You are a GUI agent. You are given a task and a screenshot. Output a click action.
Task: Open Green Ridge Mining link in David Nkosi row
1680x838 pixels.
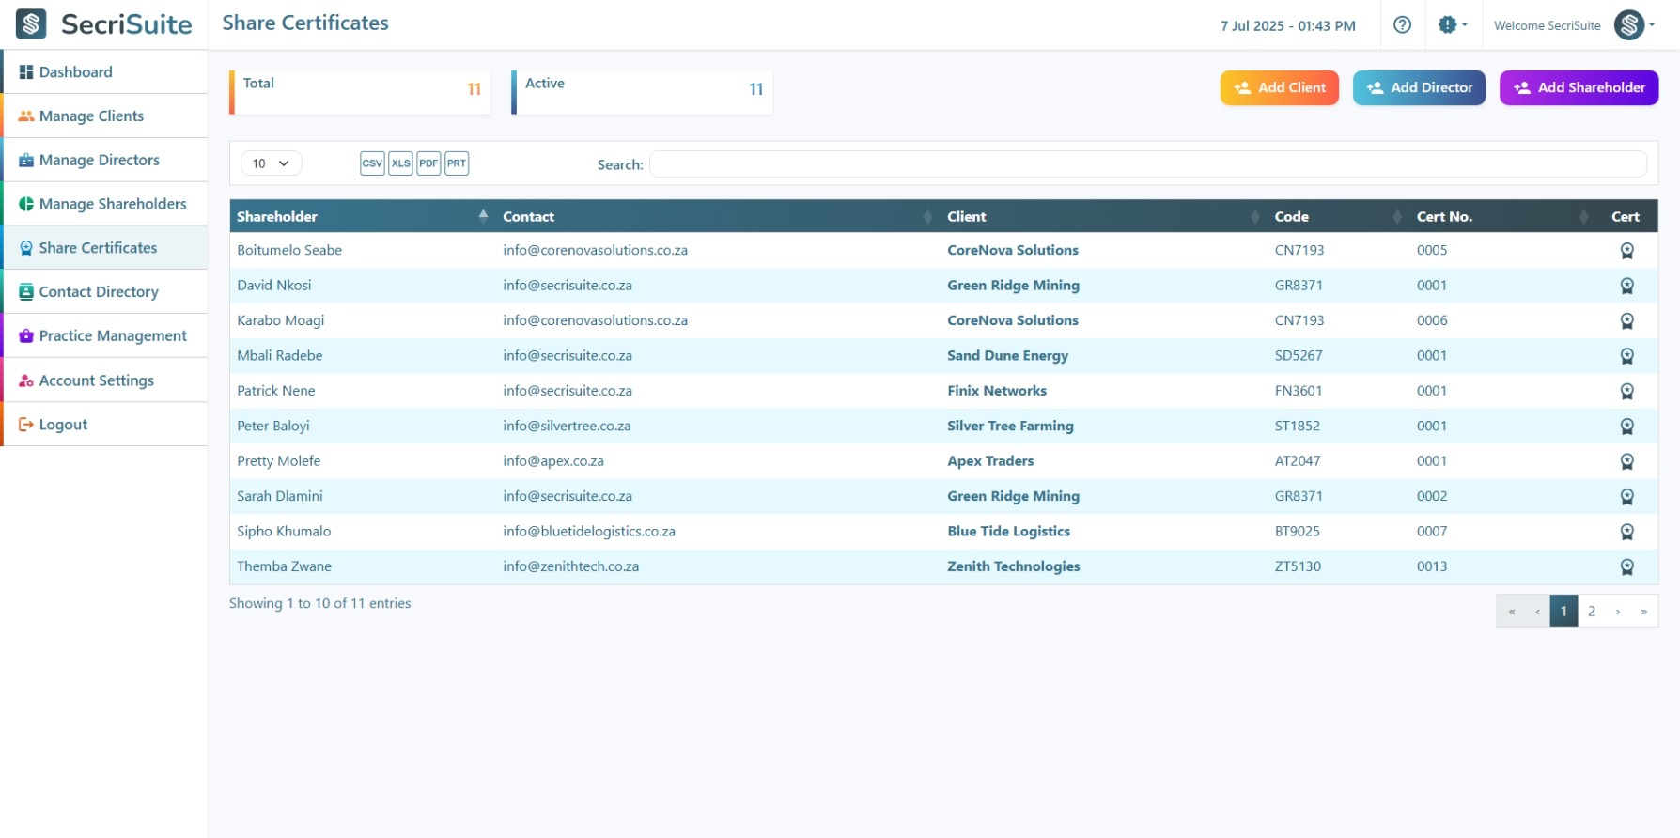click(x=1013, y=286)
